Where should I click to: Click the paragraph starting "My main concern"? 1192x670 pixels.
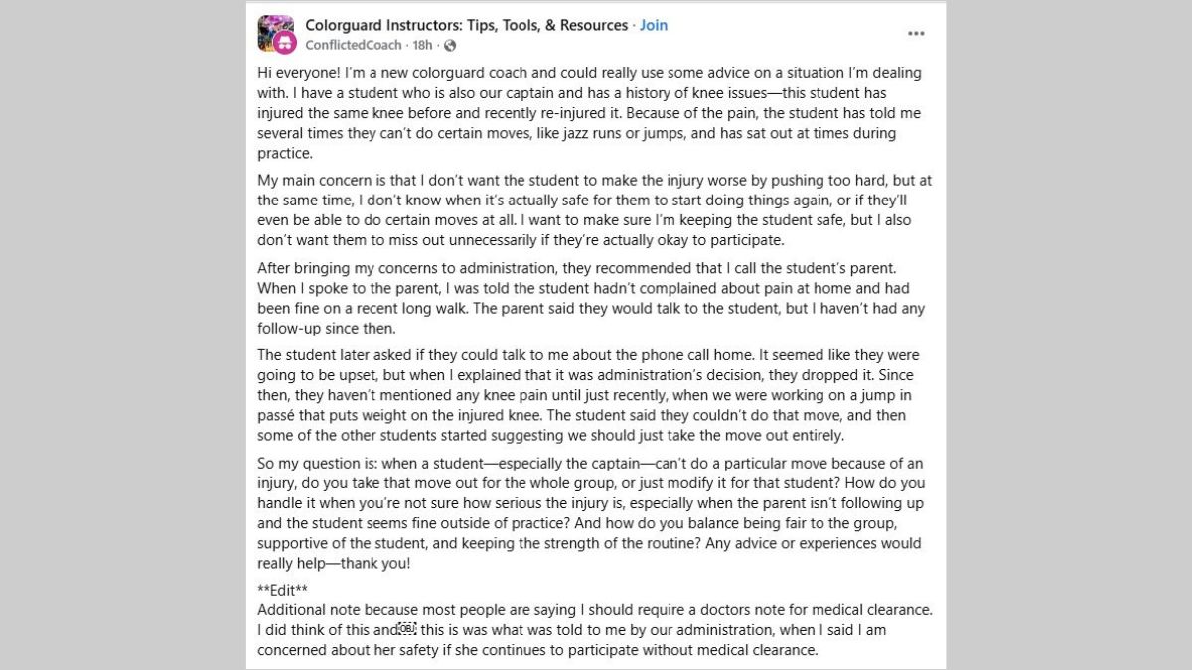pos(594,210)
